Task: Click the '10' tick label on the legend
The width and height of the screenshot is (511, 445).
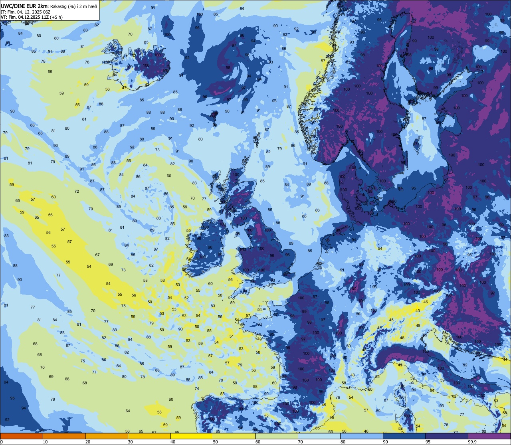Action: click(45, 442)
